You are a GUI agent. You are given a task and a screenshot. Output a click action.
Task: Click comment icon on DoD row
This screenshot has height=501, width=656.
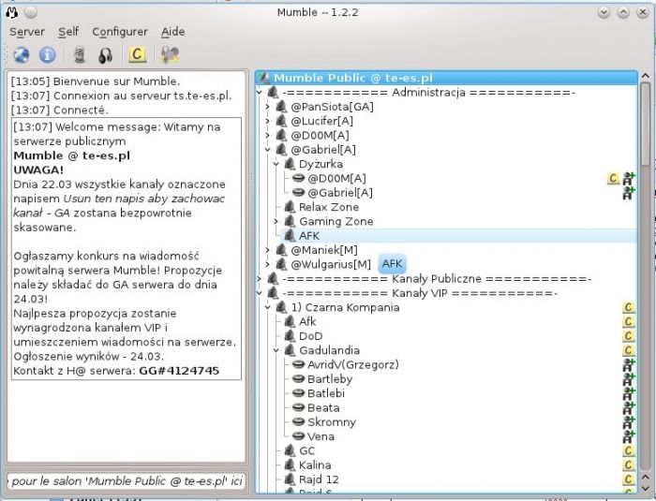(629, 336)
